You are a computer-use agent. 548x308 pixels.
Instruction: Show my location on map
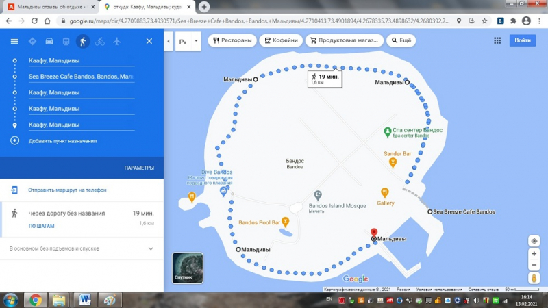point(534,241)
